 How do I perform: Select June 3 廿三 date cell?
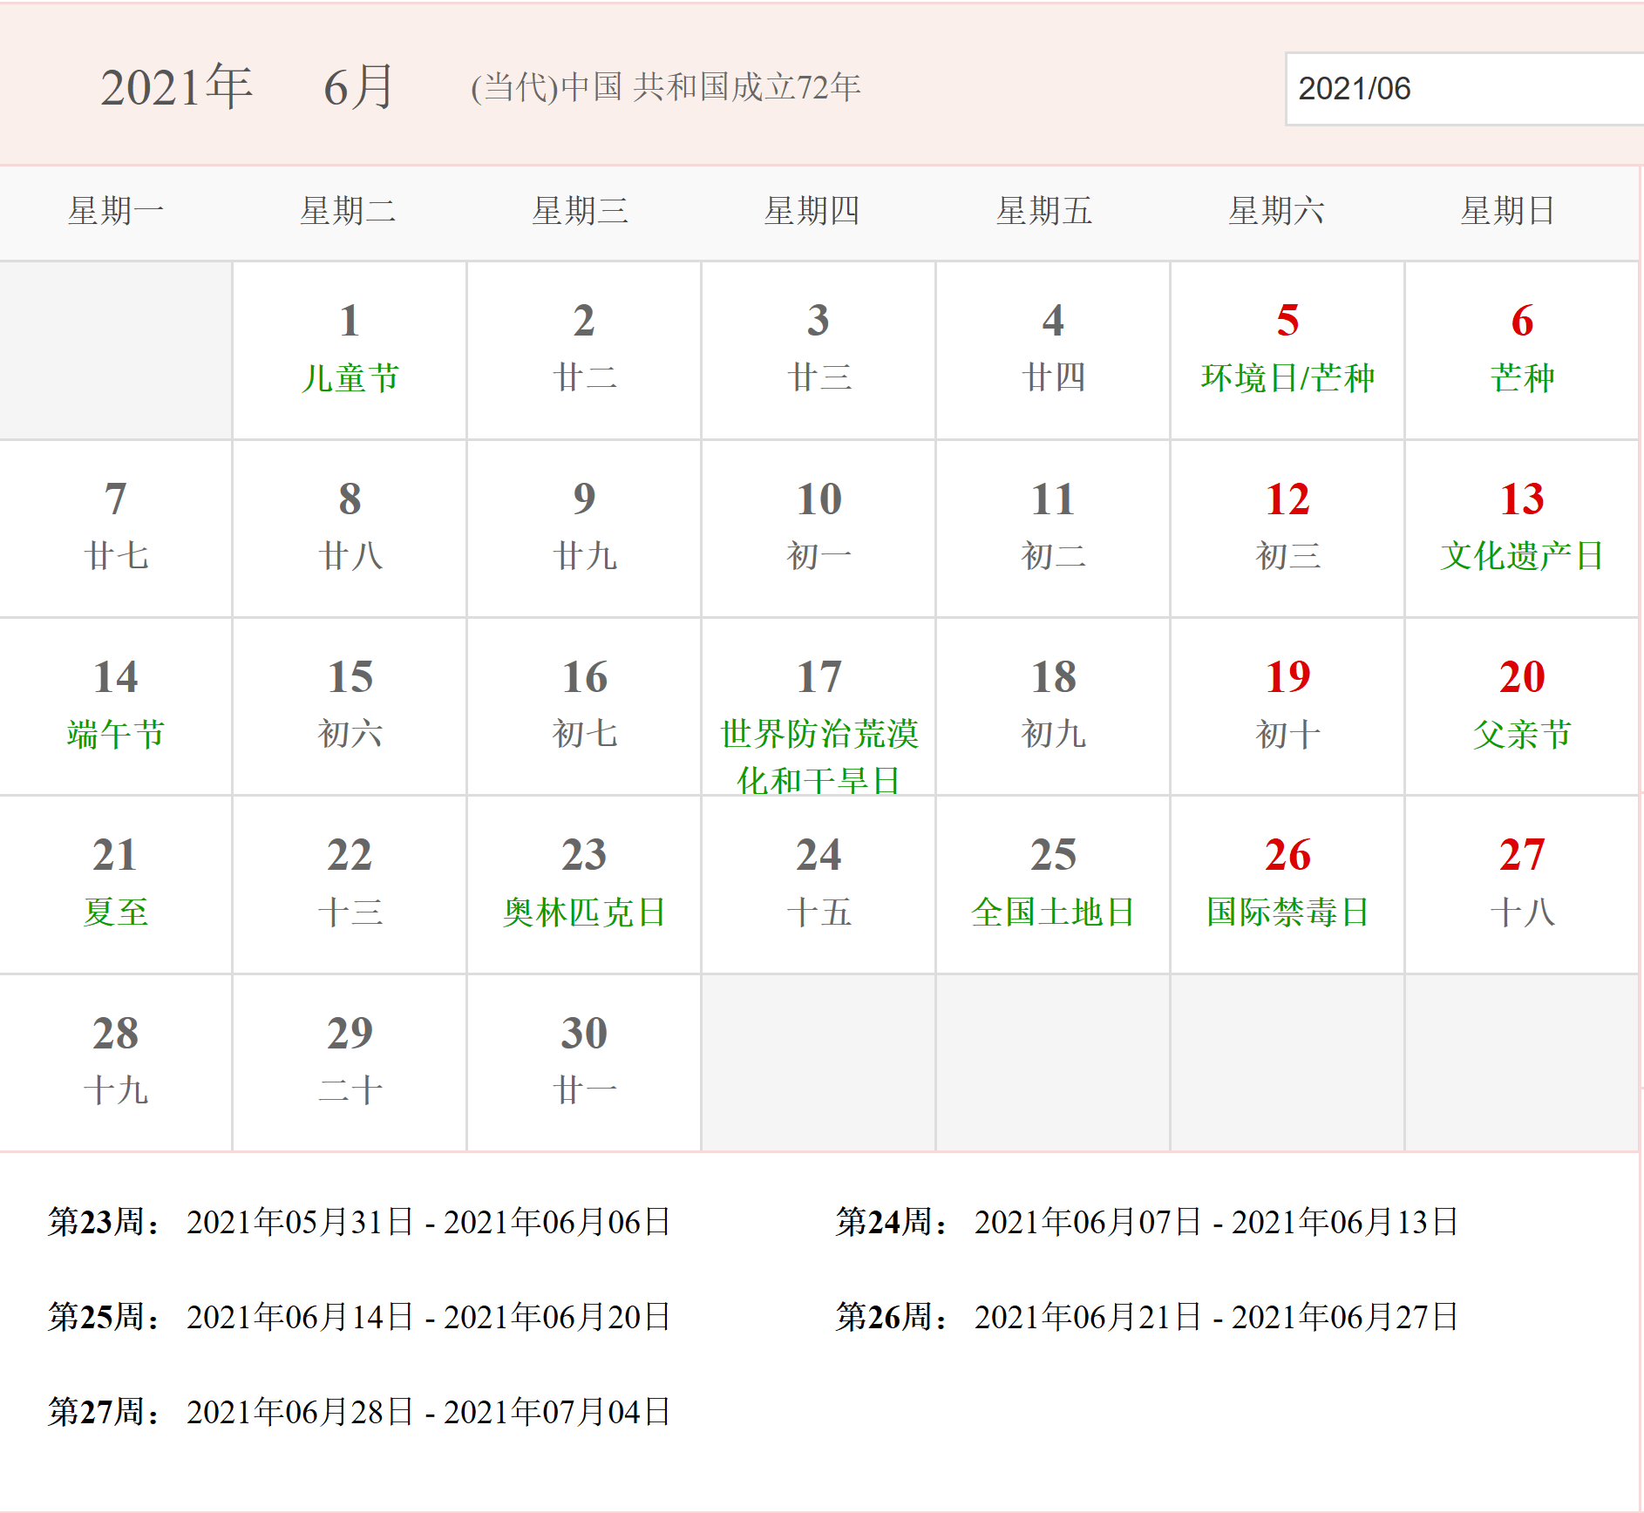tap(819, 350)
